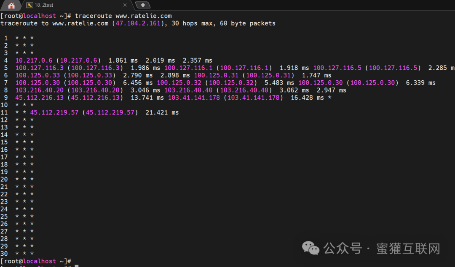Click the traceroute command text on line one
The image size is (455, 267).
(93, 16)
